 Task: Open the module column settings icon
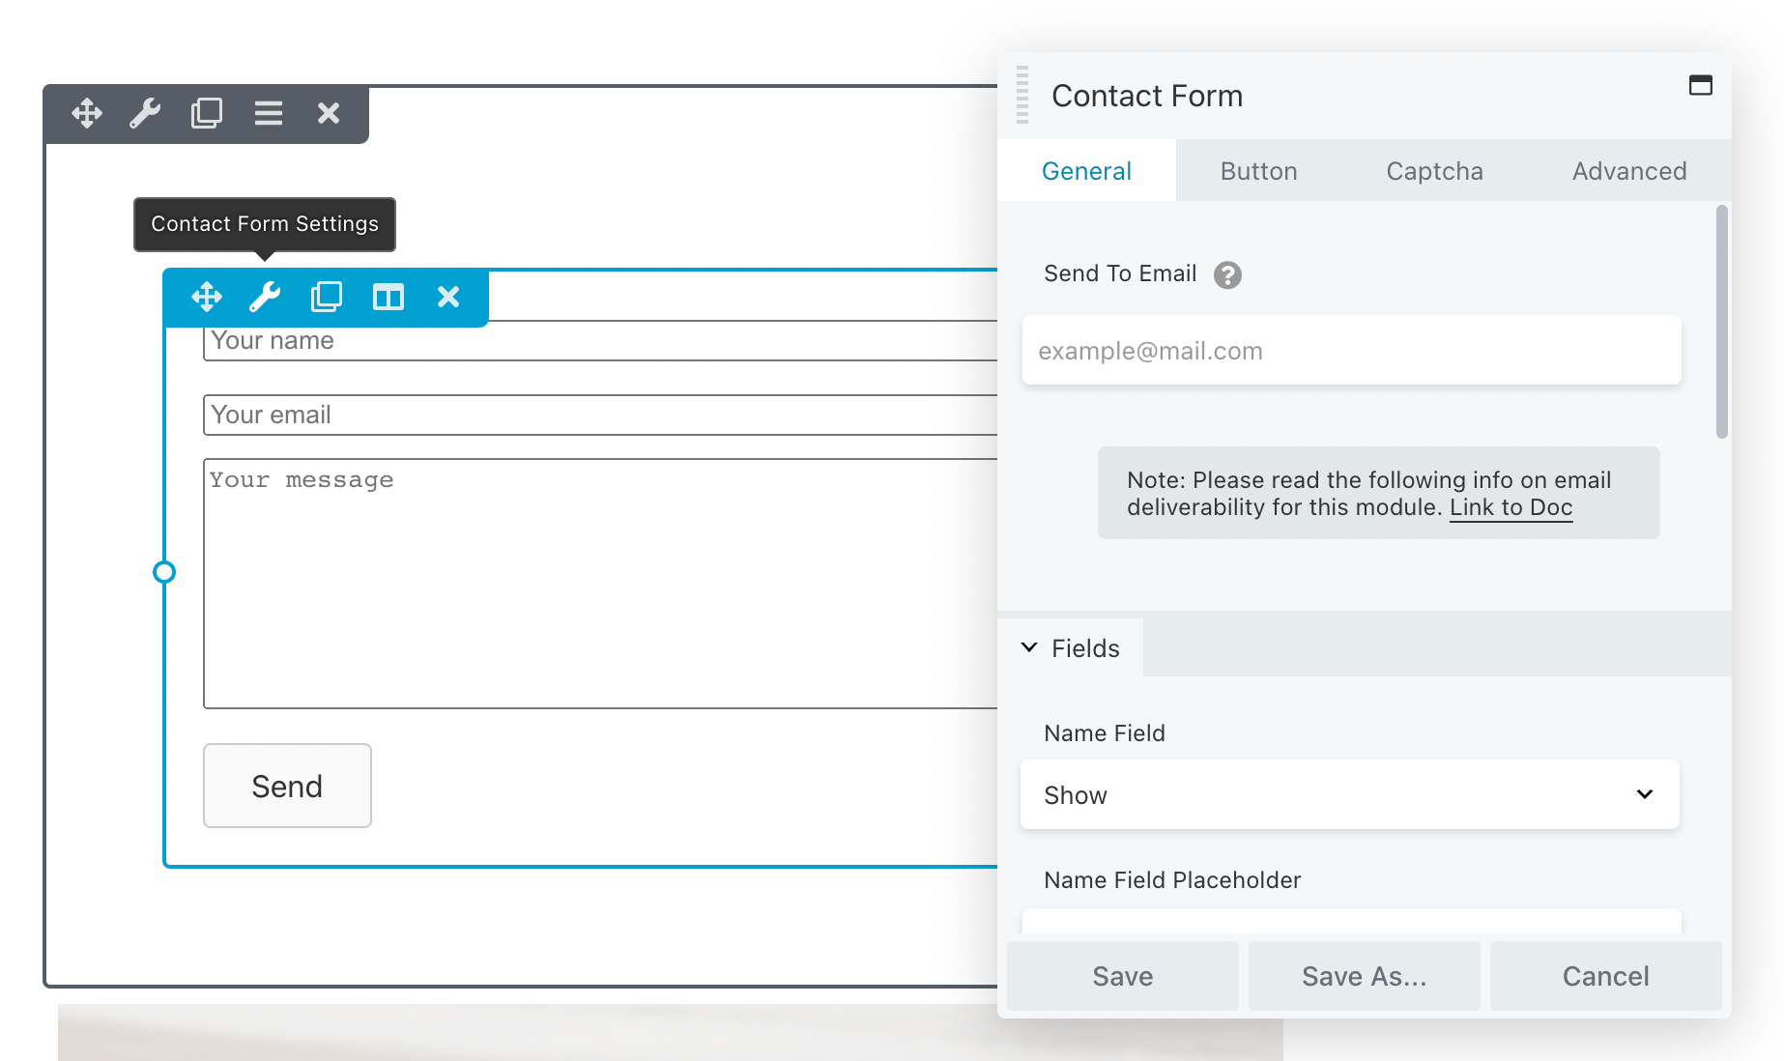coord(388,297)
